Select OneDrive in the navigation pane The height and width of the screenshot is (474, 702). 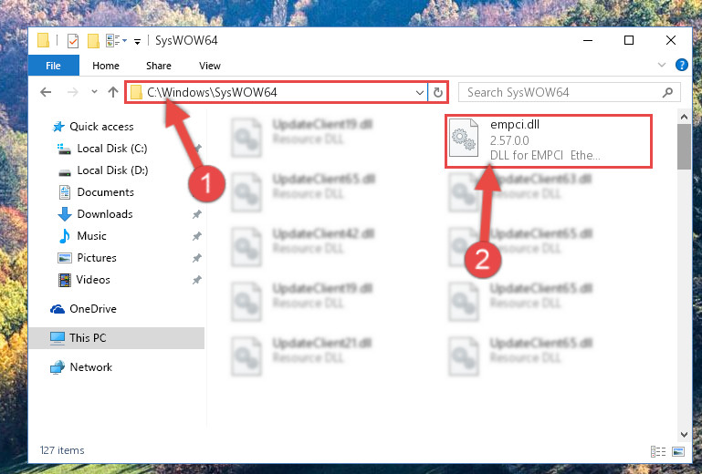pyautogui.click(x=93, y=309)
